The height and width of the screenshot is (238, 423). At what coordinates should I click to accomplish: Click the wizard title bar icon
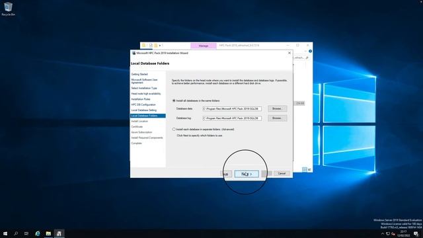(134, 53)
